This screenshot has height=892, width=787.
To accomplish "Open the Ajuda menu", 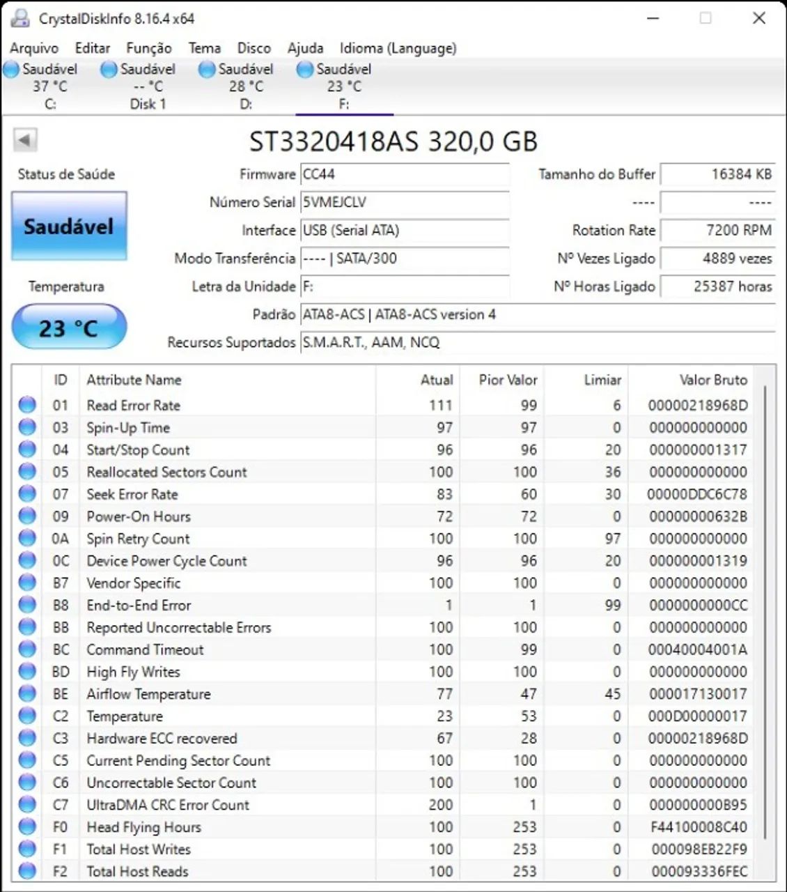I will tap(306, 48).
